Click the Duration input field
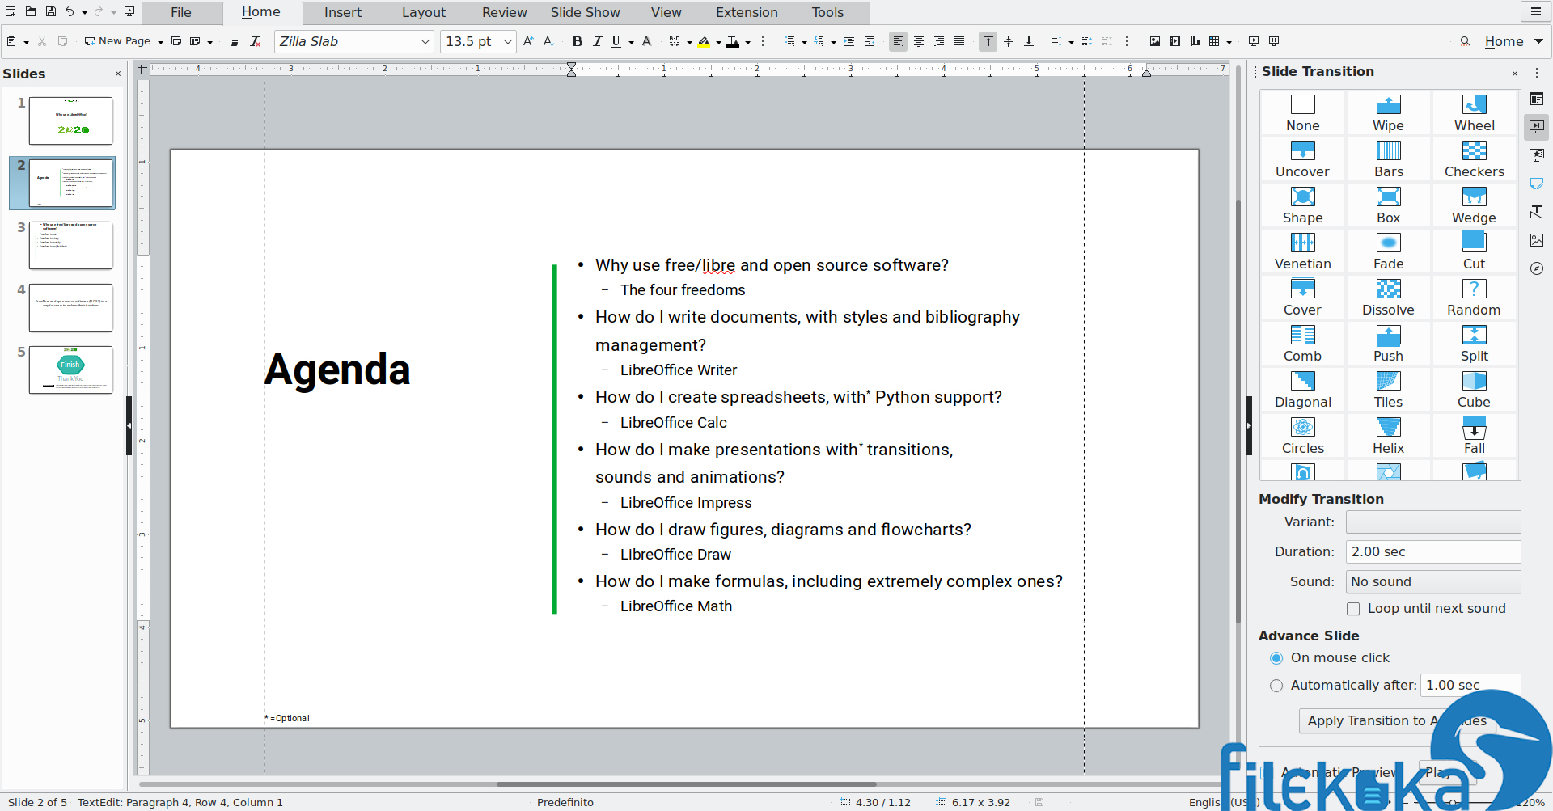Image resolution: width=1553 pixels, height=811 pixels. 1433,552
